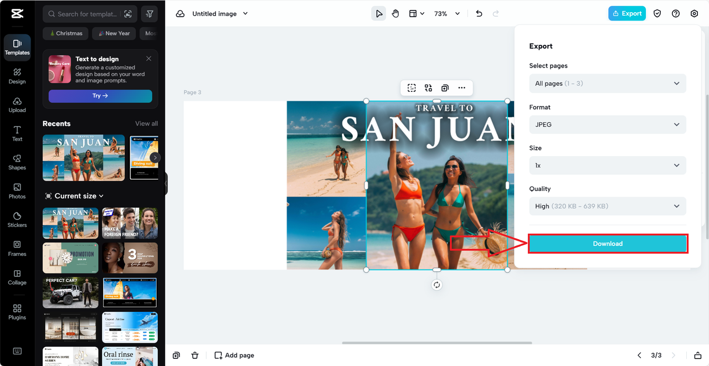Open the Untitled image name dropdown
Image resolution: width=709 pixels, height=366 pixels.
pyautogui.click(x=220, y=14)
